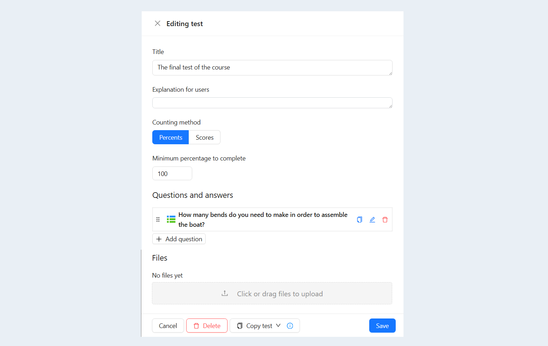The height and width of the screenshot is (346, 548).
Task: Click the plus icon in Add question
Action: click(159, 239)
